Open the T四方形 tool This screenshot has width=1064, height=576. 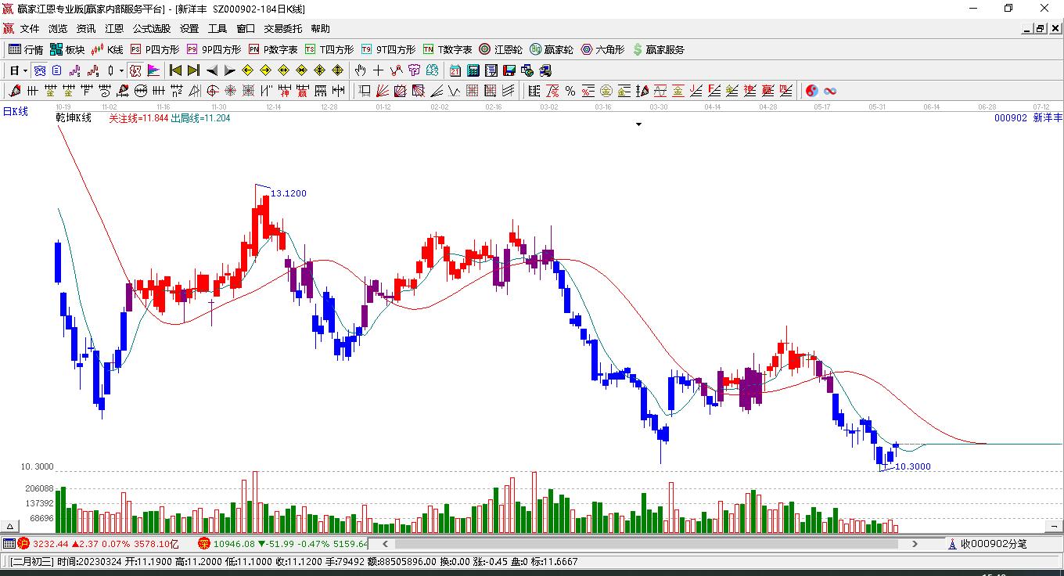(329, 49)
